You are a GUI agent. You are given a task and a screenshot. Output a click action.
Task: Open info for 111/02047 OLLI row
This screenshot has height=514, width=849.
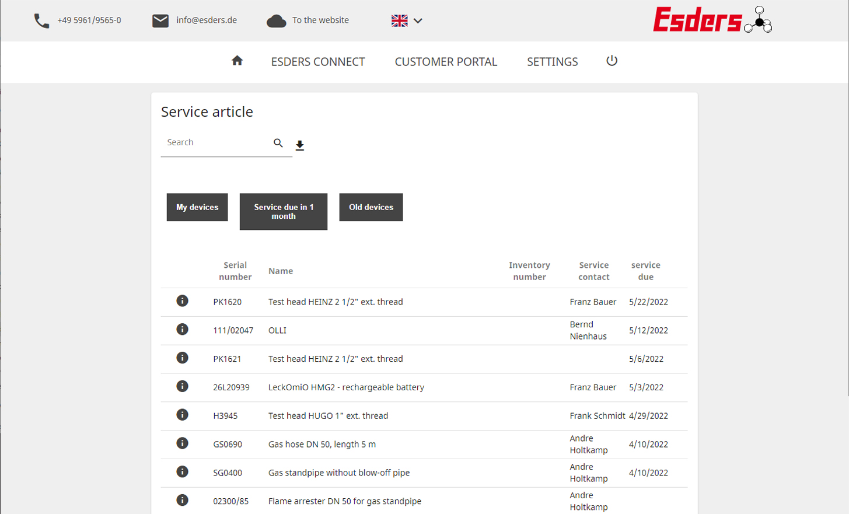click(183, 330)
